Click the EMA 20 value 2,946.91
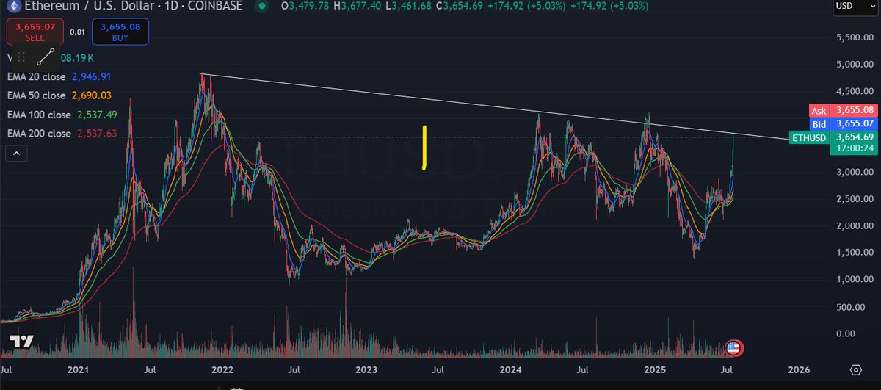The image size is (881, 390). click(x=92, y=76)
